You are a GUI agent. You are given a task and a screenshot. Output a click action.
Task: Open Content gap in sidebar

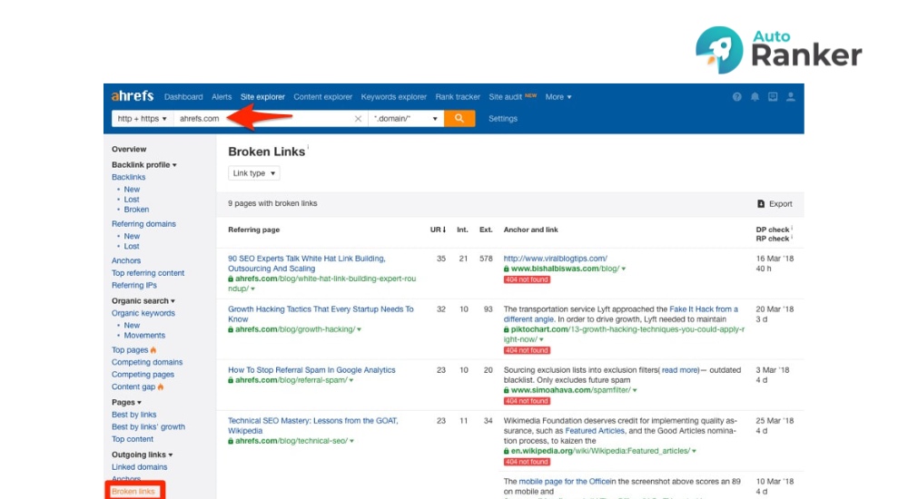coord(133,386)
